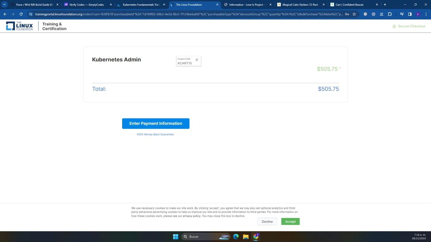
Task: Open the LanguageTool LT extension
Action: point(382,14)
